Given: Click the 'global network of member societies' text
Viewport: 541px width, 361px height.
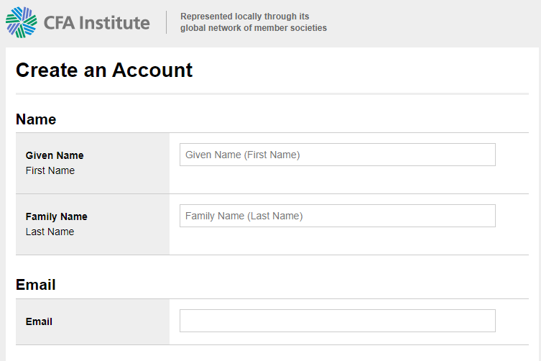Looking at the screenshot, I should point(254,28).
